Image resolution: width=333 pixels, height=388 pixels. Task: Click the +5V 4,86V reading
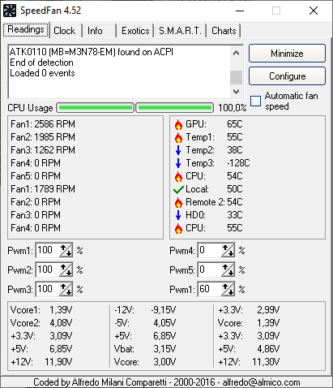pyautogui.click(x=249, y=349)
